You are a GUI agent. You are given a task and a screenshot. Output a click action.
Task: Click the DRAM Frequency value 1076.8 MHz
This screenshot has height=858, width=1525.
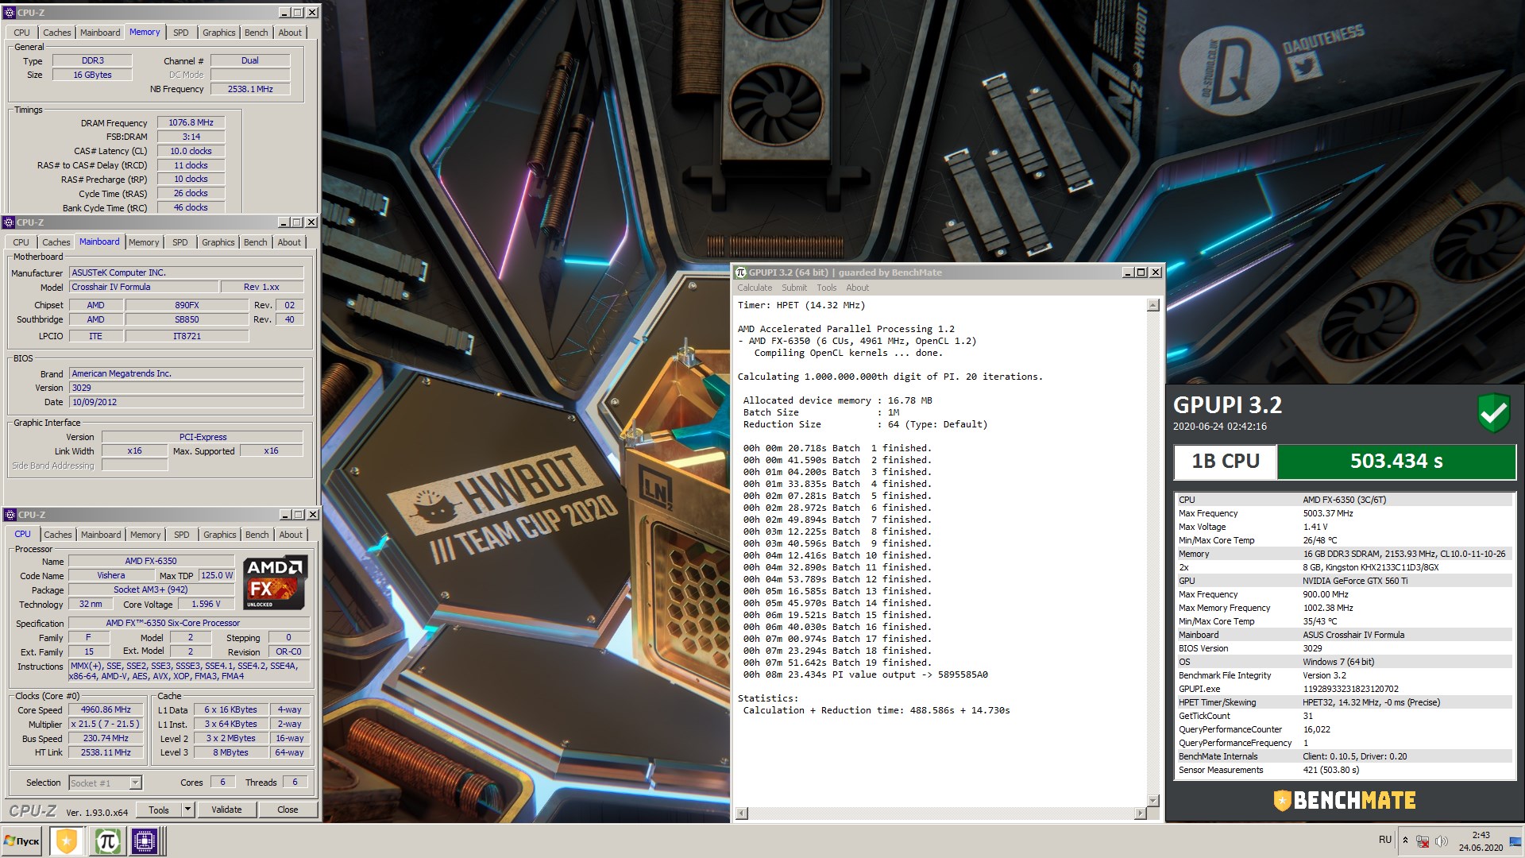(x=191, y=122)
